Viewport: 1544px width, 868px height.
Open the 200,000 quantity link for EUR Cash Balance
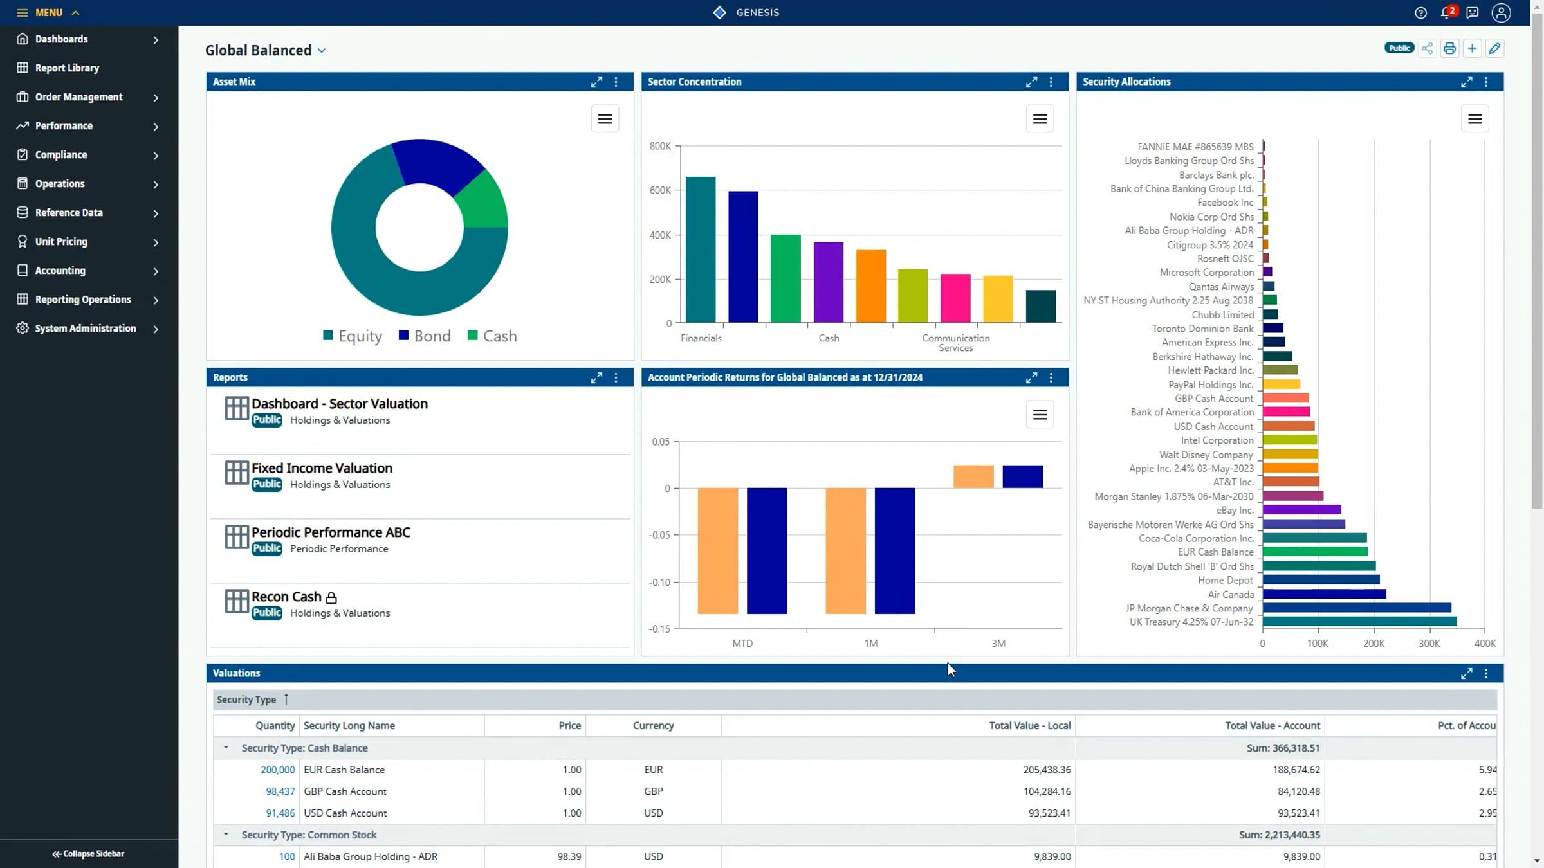277,769
